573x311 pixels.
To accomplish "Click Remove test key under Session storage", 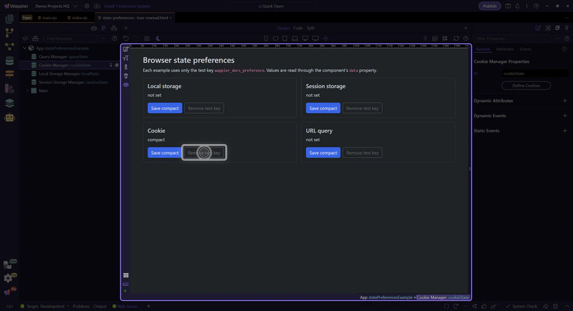I will point(362,108).
